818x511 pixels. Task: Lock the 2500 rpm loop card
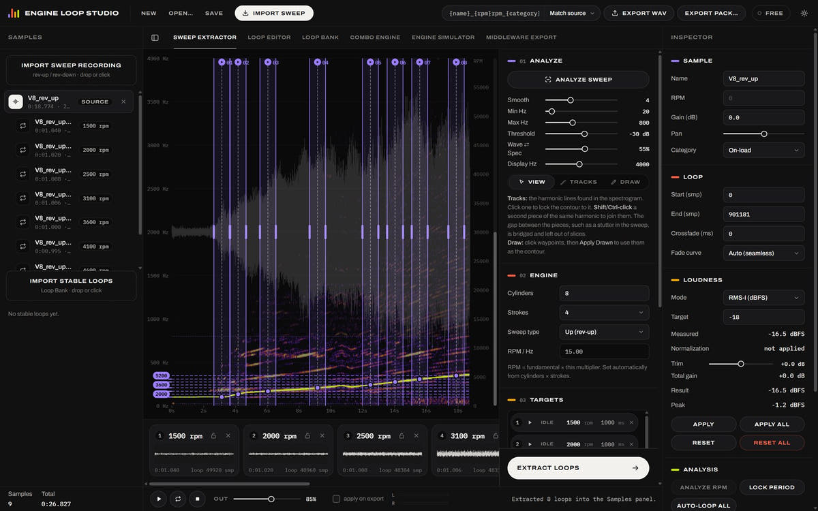click(401, 436)
